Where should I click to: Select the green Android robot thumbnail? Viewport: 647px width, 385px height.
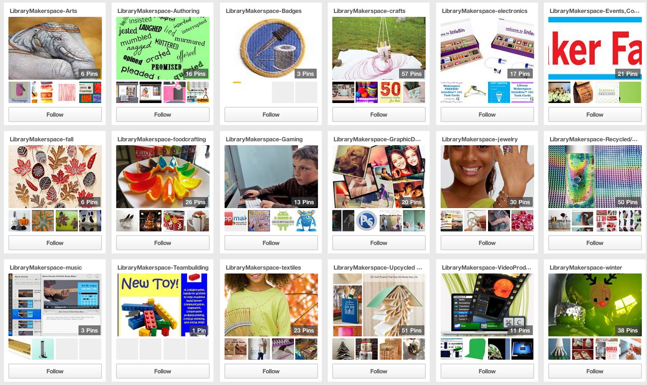[x=282, y=221]
